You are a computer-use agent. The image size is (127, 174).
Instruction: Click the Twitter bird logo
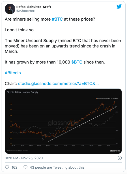coord(119,6)
